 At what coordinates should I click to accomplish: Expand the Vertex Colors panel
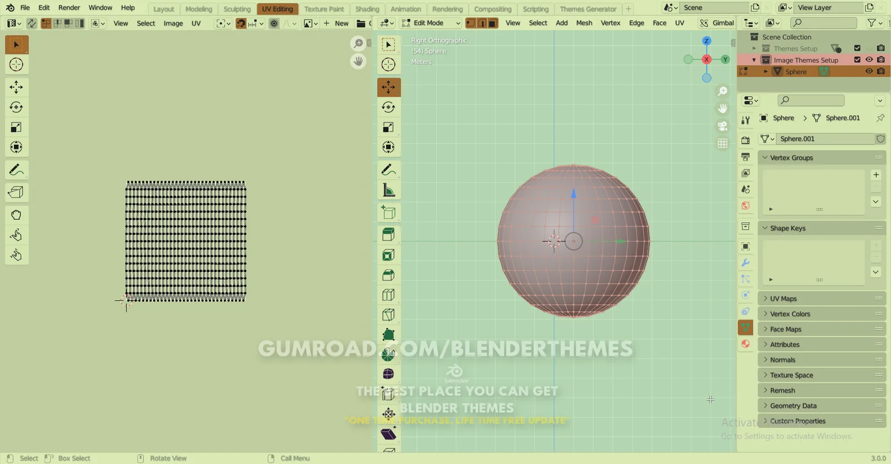[822, 314]
